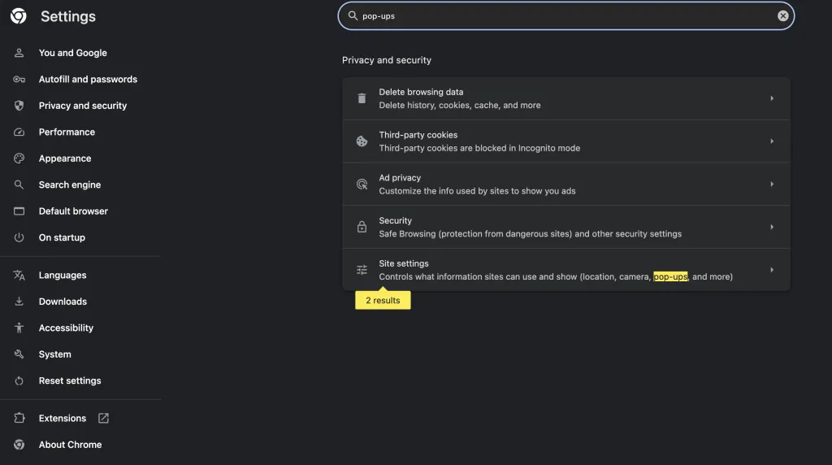Click the Ad privacy row text
The height and width of the screenshot is (465, 832).
tap(477, 184)
